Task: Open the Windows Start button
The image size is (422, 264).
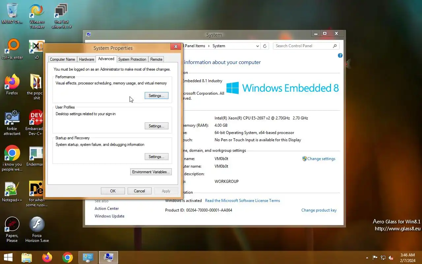Action: [8, 257]
